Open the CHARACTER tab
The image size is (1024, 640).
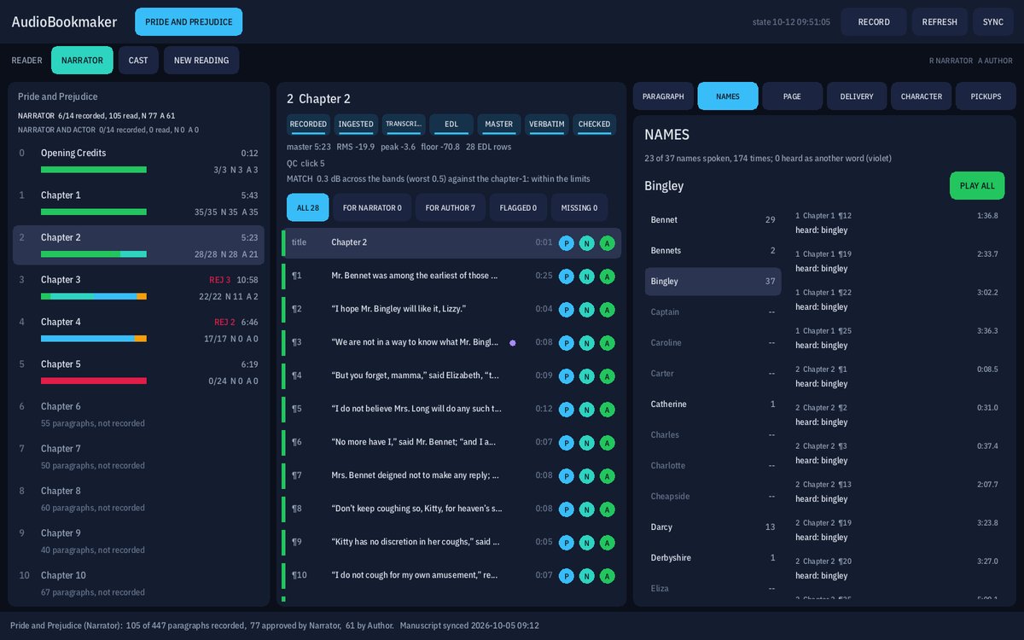click(x=922, y=96)
